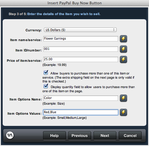The image size is (149, 146).
Task: Click the text '(Example: Small,Medium,Large)'
Action: 64,118
